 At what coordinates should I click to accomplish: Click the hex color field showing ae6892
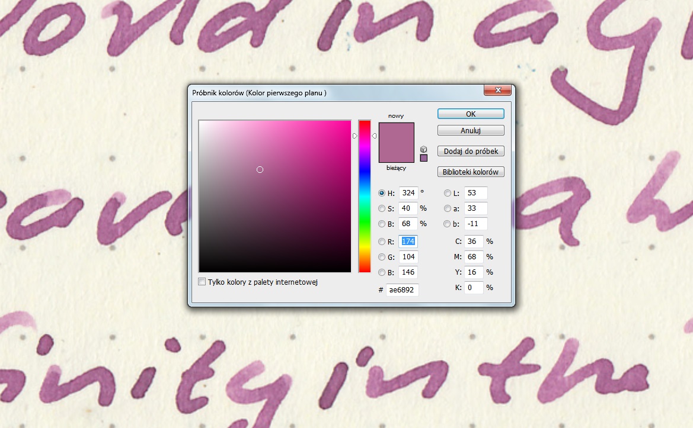click(x=403, y=290)
